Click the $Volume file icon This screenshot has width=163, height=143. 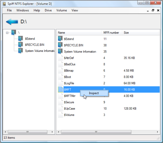click(x=61, y=115)
